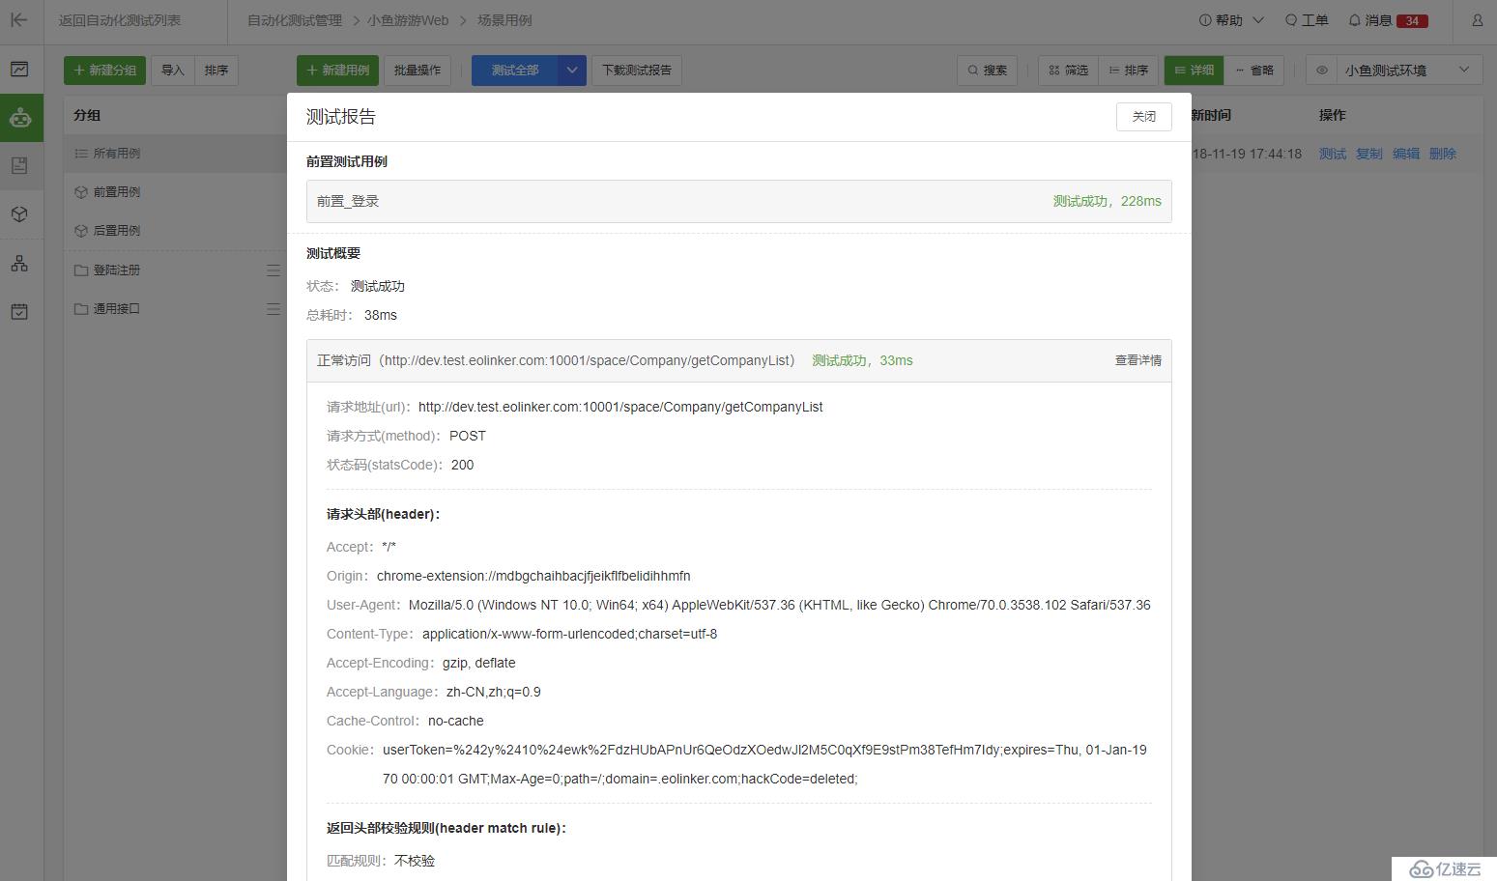Screen dimensions: 1497x881
Task: Click 下载测试报告 download report button
Action: click(x=637, y=70)
